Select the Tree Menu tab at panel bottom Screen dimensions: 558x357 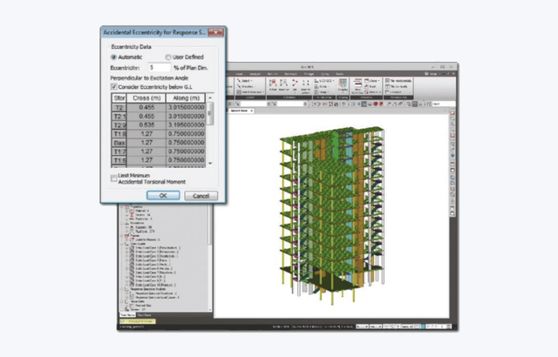coord(128,315)
